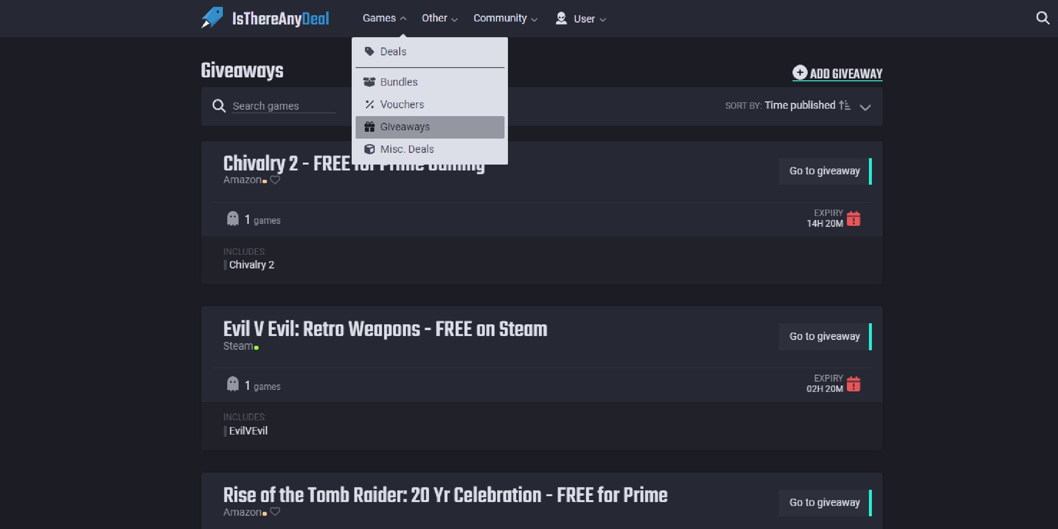Select Bundles from the Games menu
1058x529 pixels.
[430, 82]
